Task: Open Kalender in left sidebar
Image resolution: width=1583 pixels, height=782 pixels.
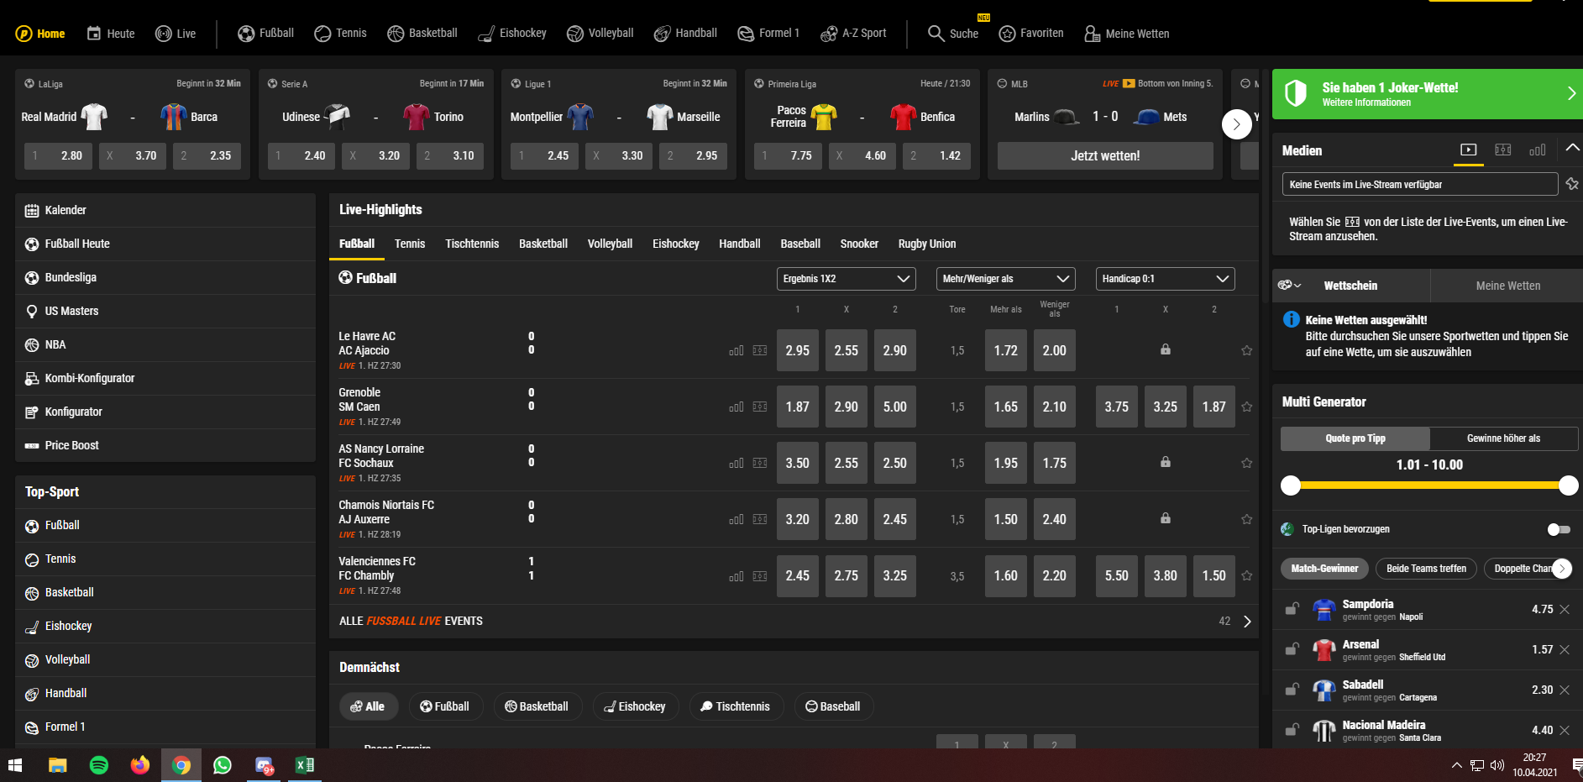Action: tap(165, 210)
